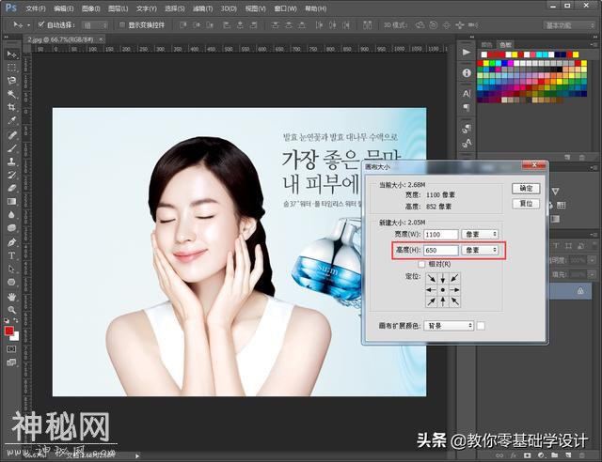The height and width of the screenshot is (462, 602).
Task: Click the 高度(H) input field
Action: pyautogui.click(x=440, y=251)
